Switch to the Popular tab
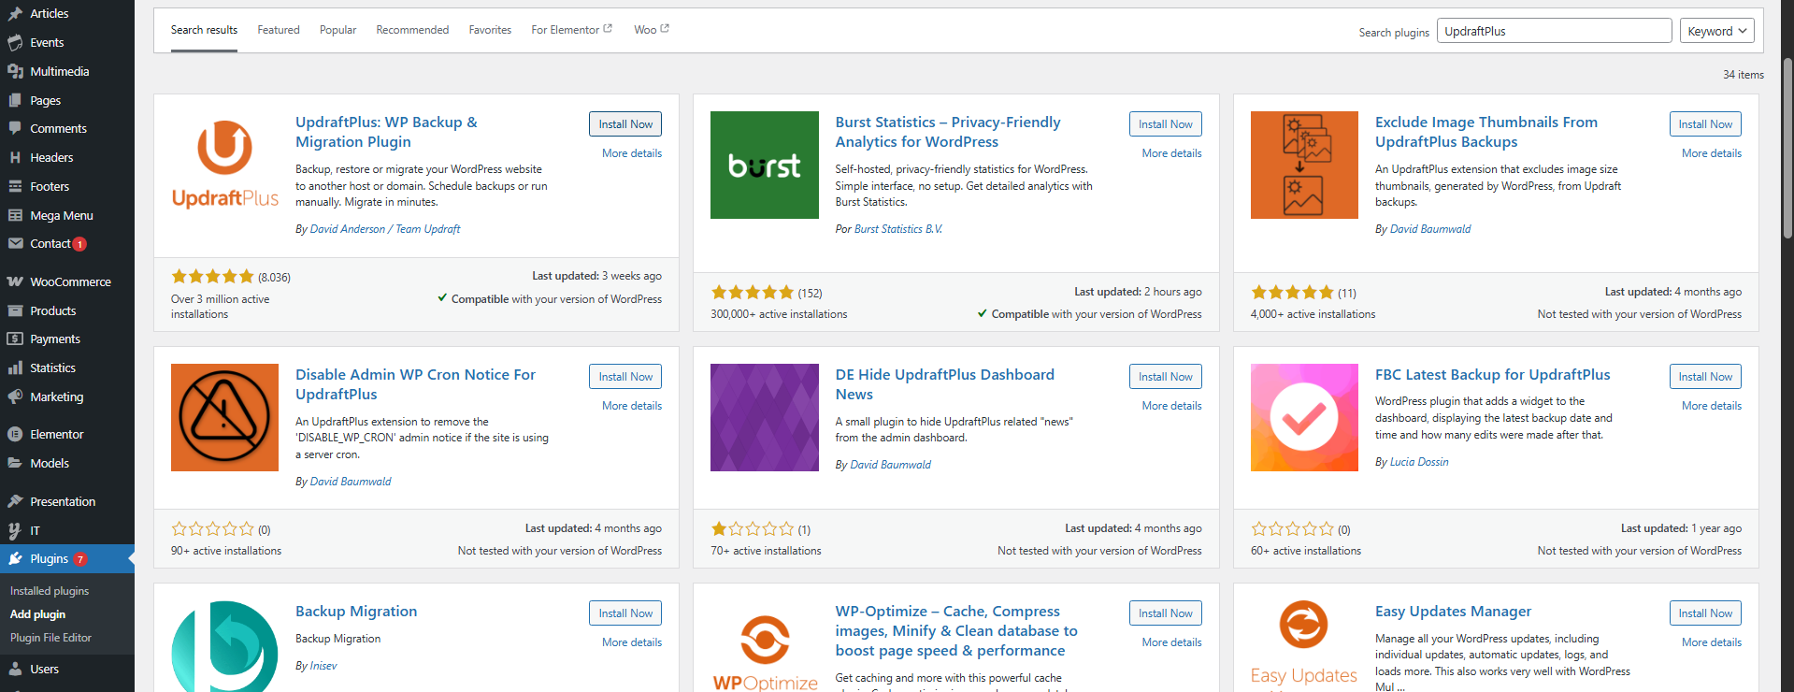 [337, 30]
